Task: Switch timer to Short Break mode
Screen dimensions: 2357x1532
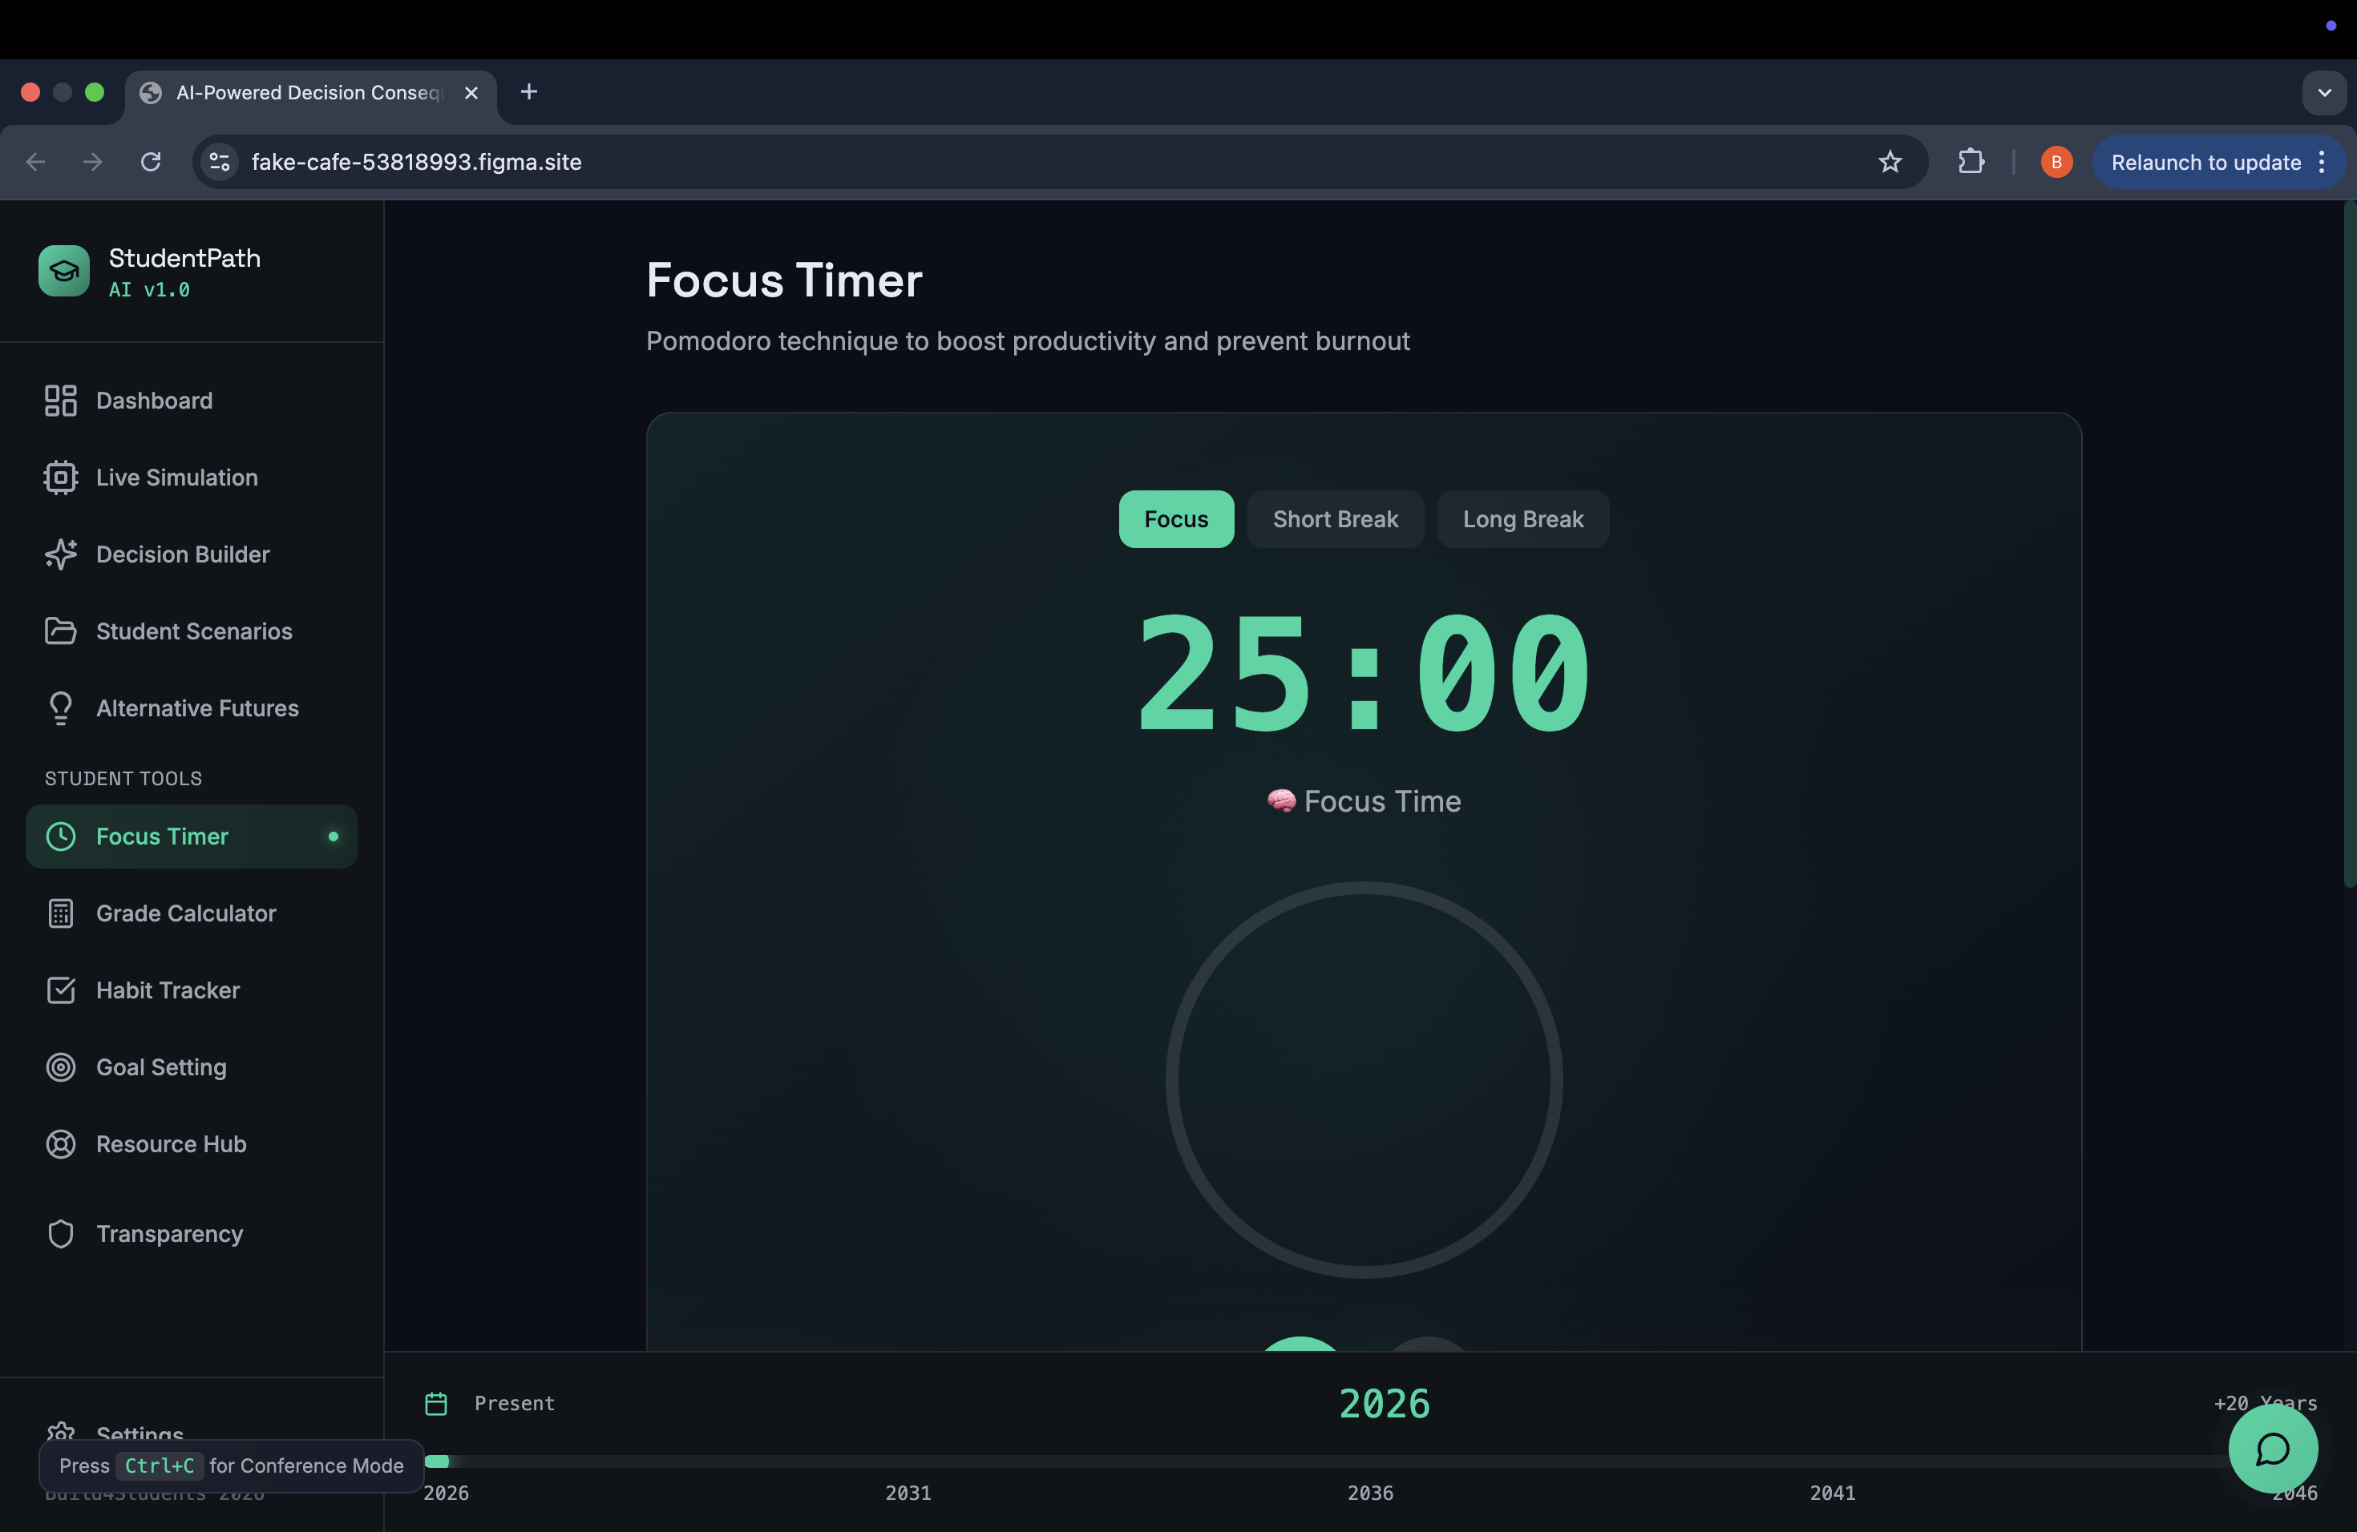Action: 1334,519
